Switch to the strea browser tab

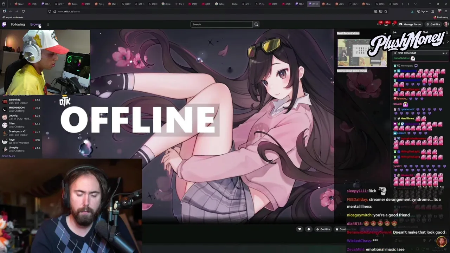point(166,4)
